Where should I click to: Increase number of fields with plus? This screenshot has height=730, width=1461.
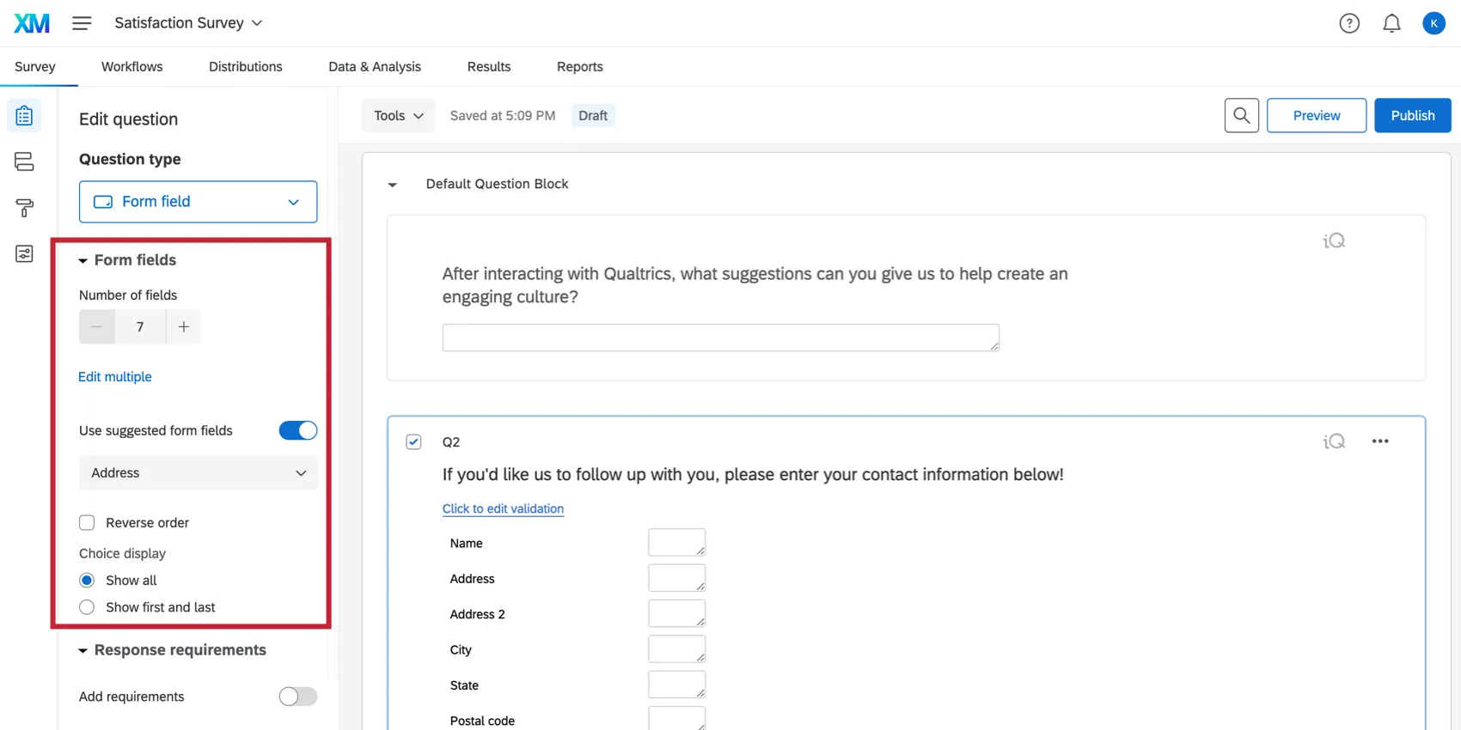184,327
